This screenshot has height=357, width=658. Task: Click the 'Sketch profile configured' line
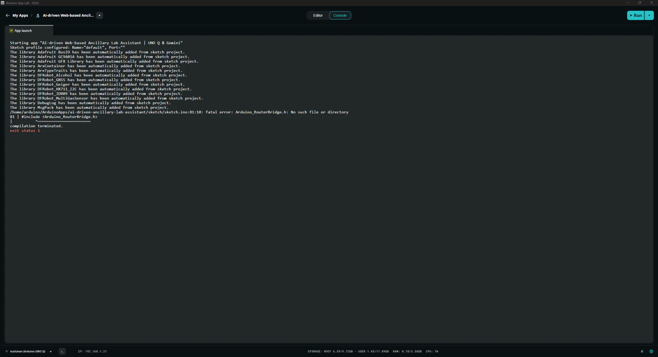pyautogui.click(x=67, y=48)
